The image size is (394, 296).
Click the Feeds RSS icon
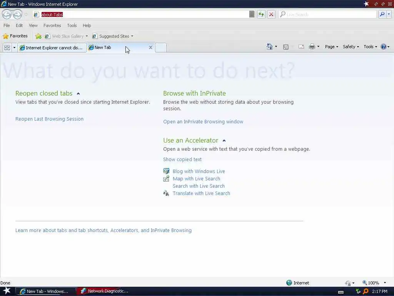286,47
